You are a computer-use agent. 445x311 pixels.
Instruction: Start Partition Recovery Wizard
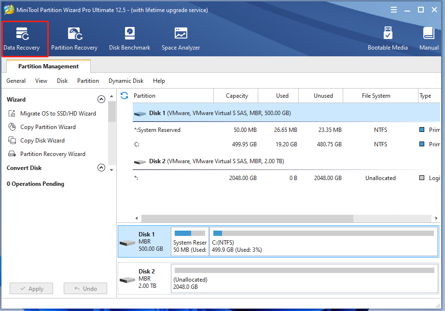coord(53,154)
